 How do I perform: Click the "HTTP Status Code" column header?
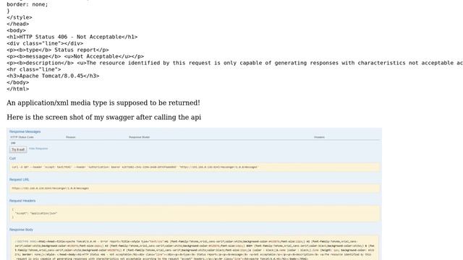click(x=22, y=137)
